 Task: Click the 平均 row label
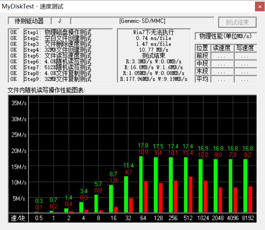[x=202, y=79]
